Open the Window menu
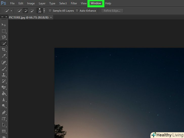Screen dimensions: 184x138 96,3
